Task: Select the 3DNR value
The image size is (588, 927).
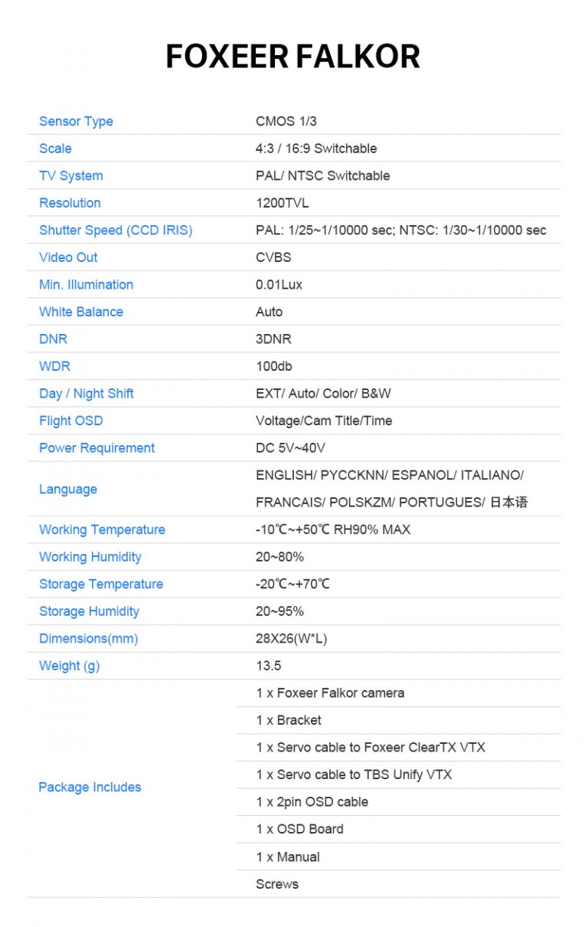Action: (x=273, y=339)
